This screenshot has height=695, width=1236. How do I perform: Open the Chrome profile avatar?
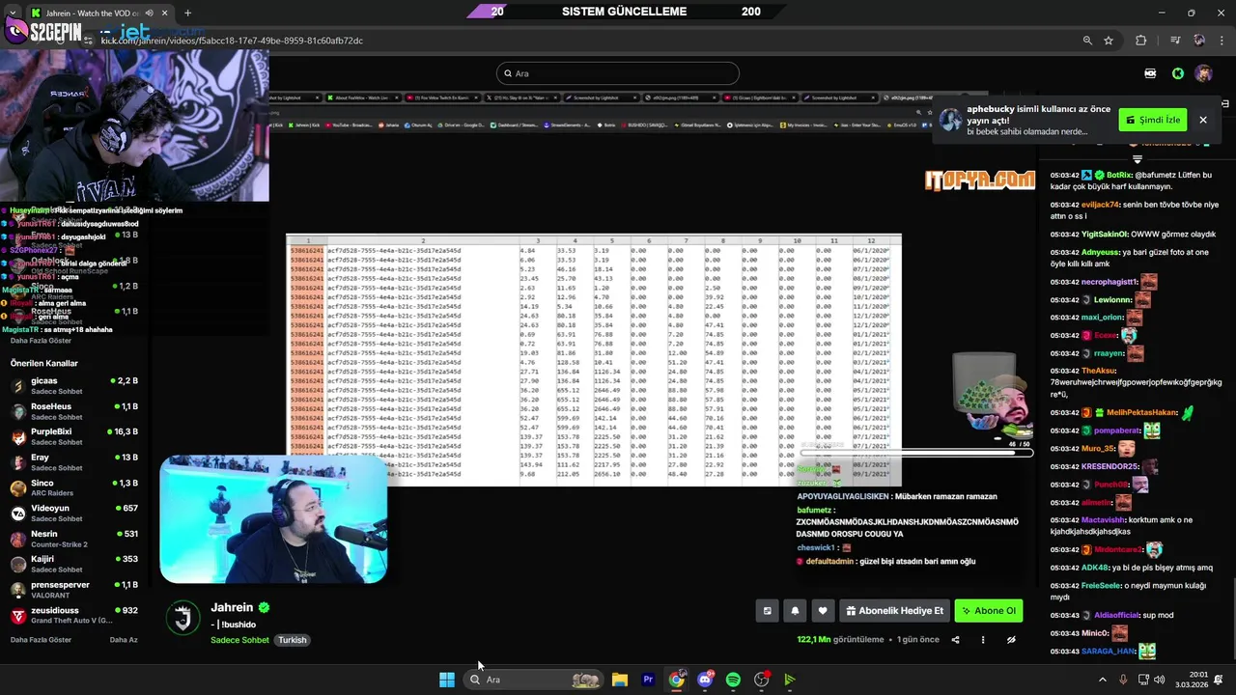[x=1199, y=41]
